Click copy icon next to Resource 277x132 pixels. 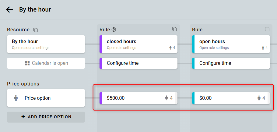coord(36,30)
